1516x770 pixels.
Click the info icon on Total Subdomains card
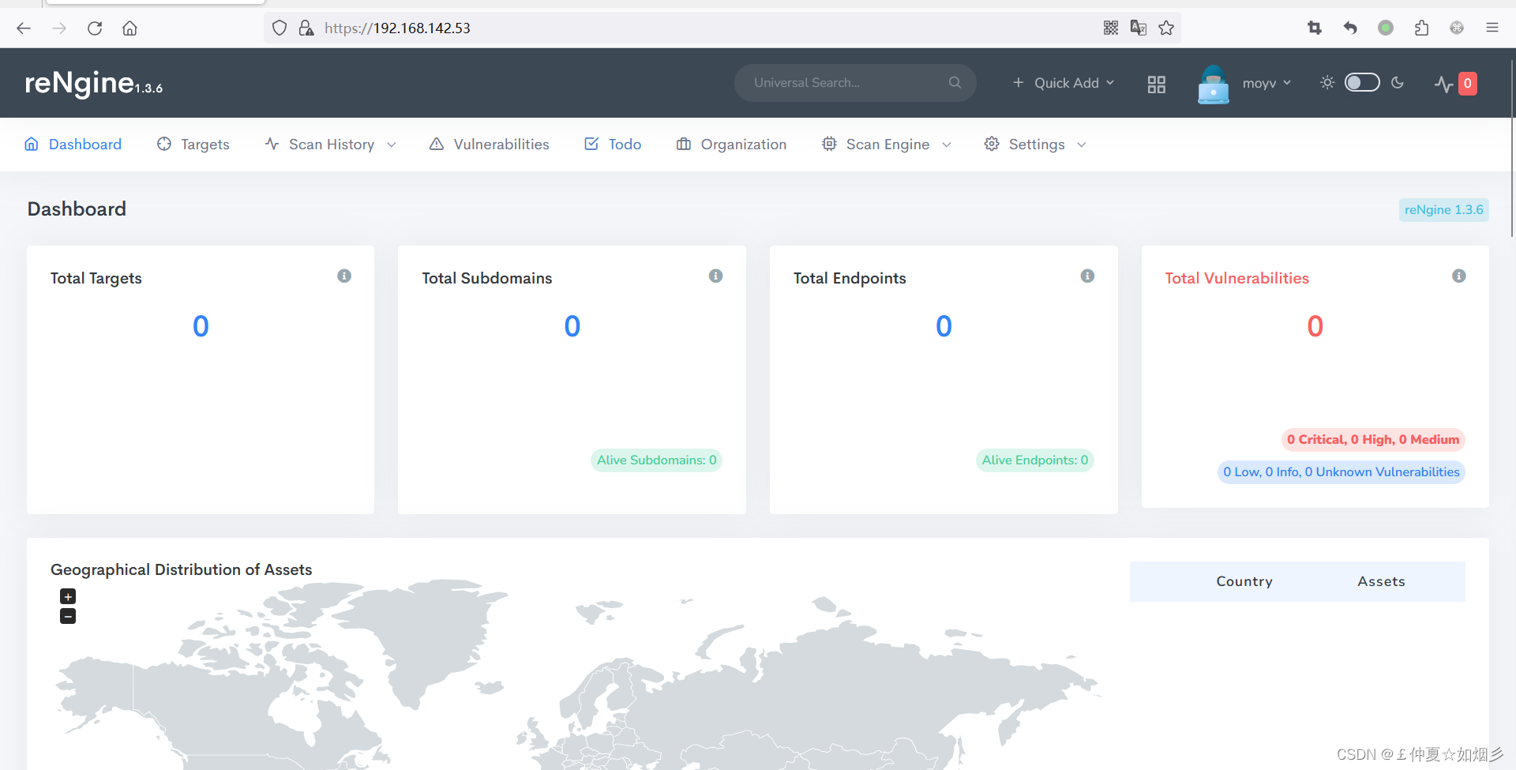(x=716, y=276)
